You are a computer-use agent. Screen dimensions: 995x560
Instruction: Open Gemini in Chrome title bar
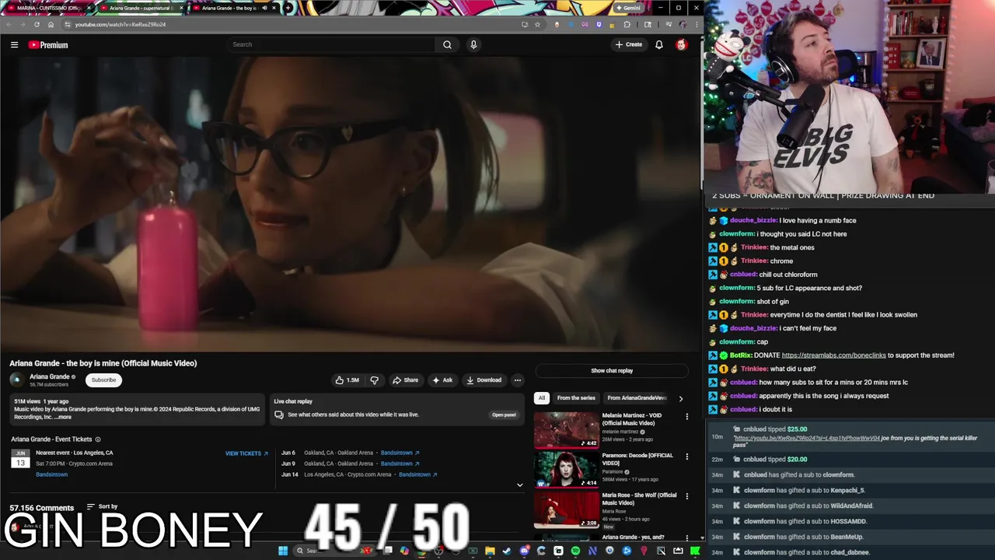tap(628, 8)
